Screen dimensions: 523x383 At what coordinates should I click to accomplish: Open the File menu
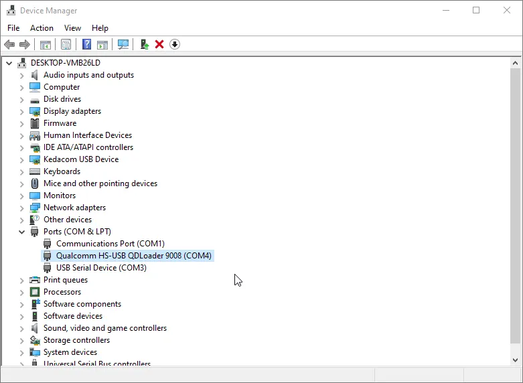coord(13,28)
